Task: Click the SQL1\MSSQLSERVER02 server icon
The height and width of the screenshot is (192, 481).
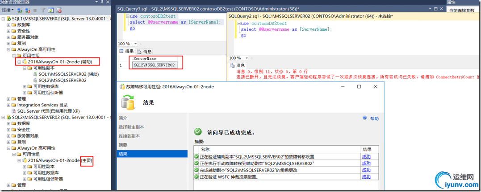Action: point(8,19)
